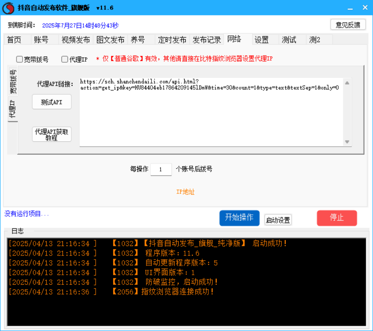This screenshot has height=331, width=373.
Task: Go to the 定时发布 tab
Action: pos(172,40)
